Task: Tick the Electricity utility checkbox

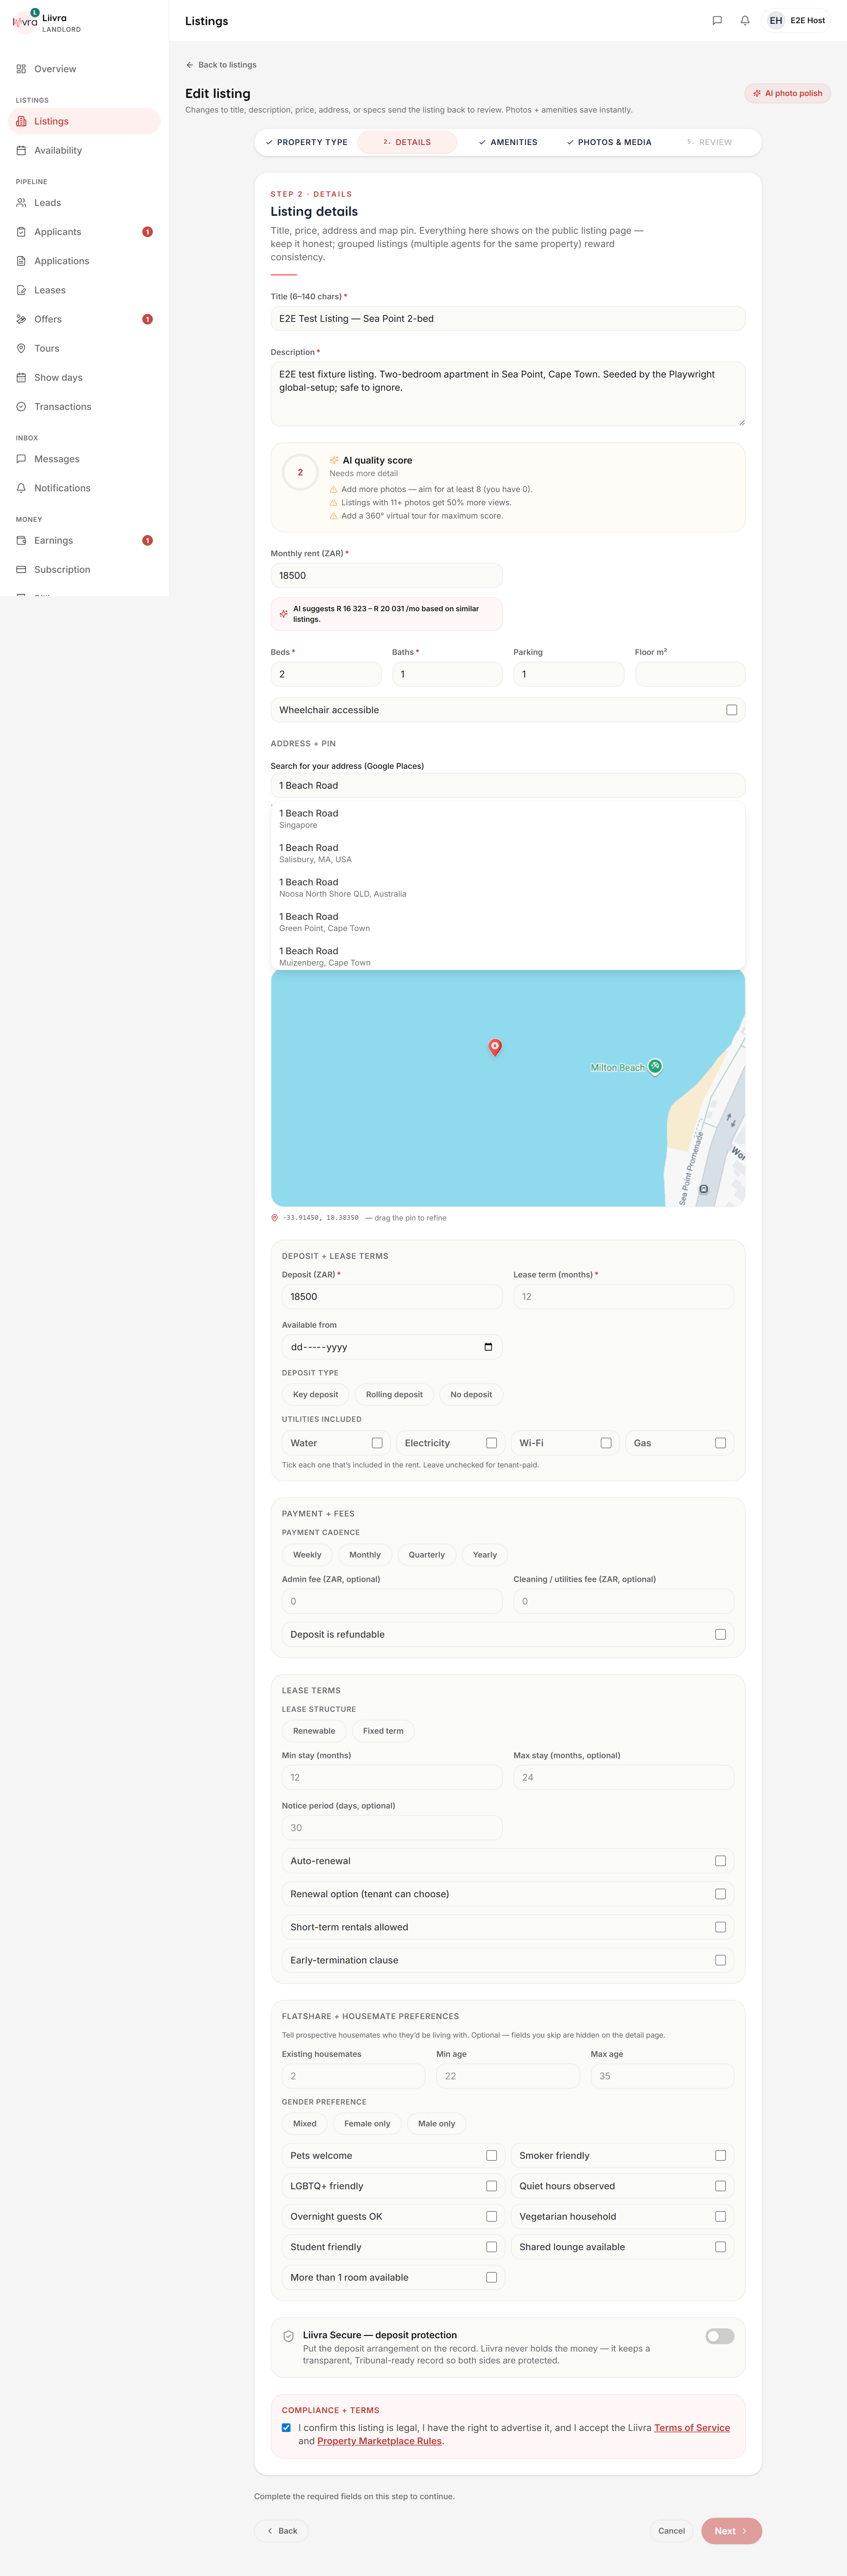Action: pos(491,1443)
